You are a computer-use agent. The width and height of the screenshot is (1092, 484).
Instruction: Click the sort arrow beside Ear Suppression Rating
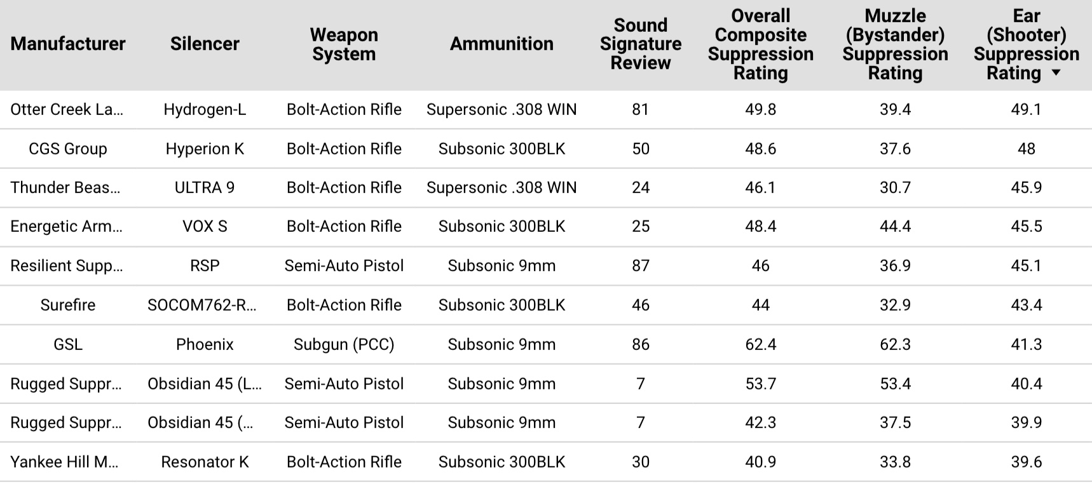pyautogui.click(x=1056, y=73)
